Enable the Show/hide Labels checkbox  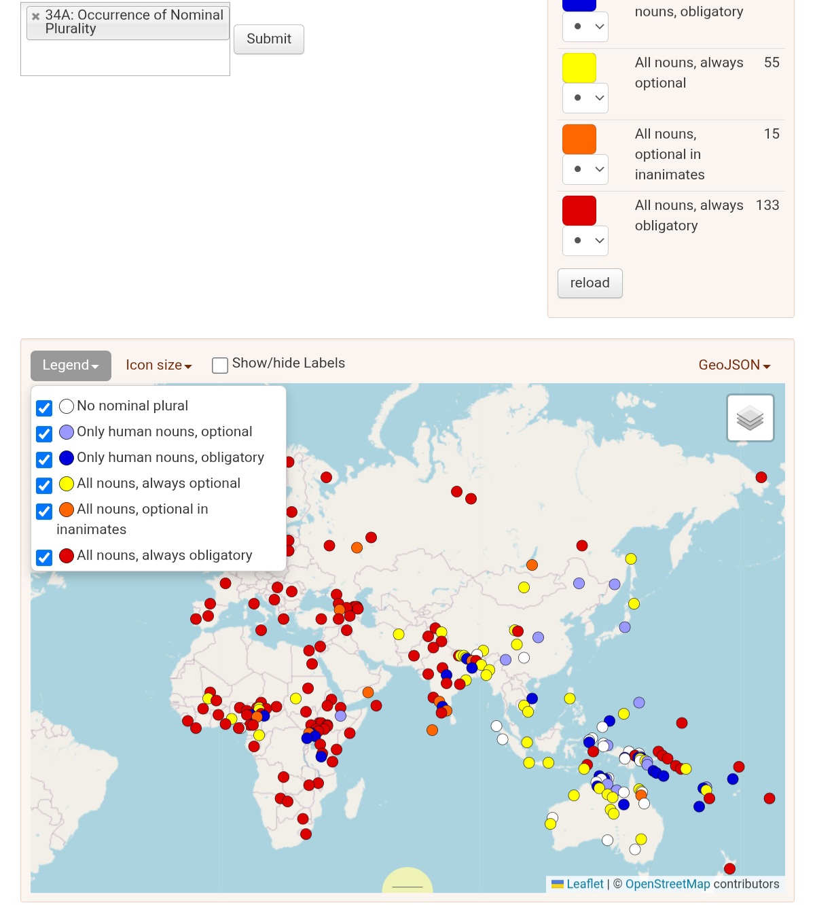(x=220, y=366)
